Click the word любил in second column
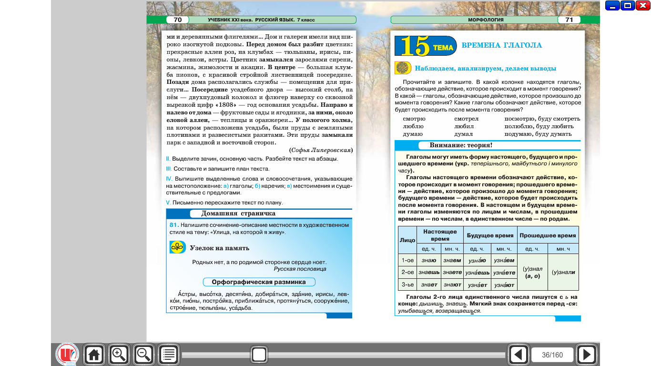Image resolution: width=651 pixels, height=366 pixels. (x=464, y=126)
